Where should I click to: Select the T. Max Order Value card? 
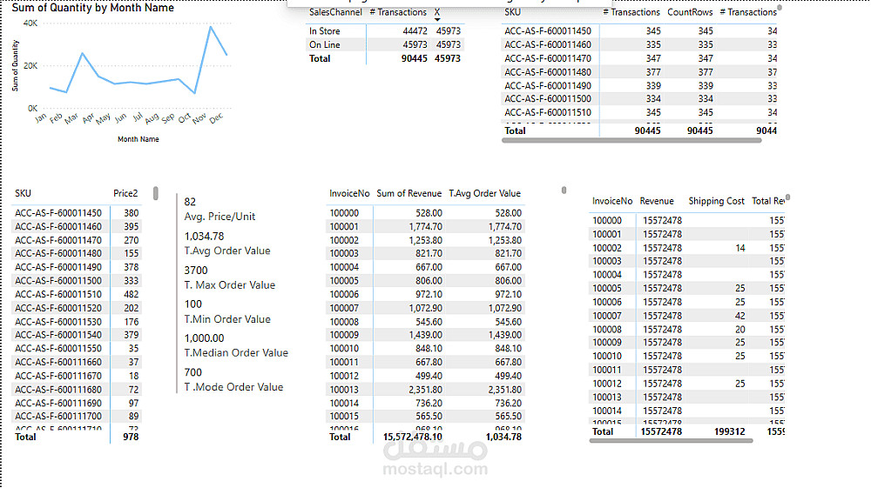point(229,277)
